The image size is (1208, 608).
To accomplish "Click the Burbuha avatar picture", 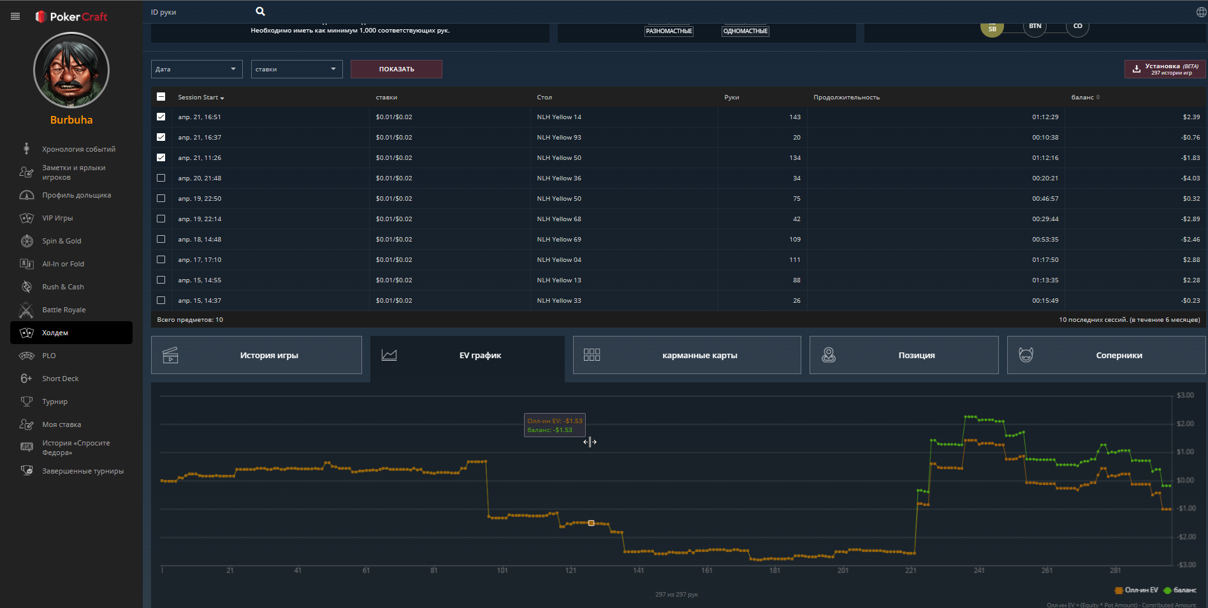I will pos(71,70).
